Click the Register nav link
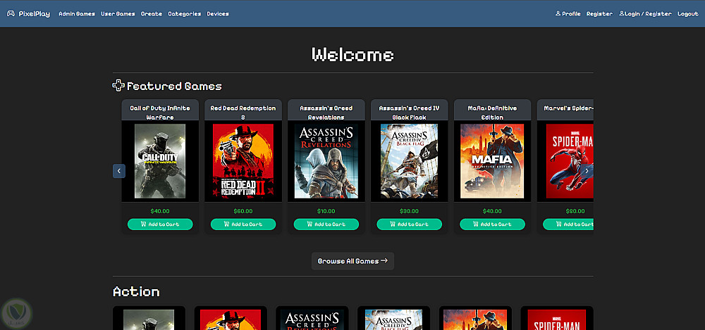Viewport: 705px width, 330px height. click(599, 14)
